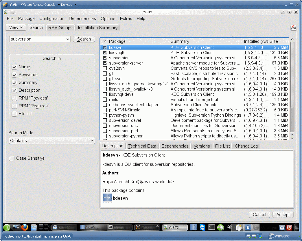Click the green elephant tray icon
This screenshot has width=302, height=241.
pos(220,227)
